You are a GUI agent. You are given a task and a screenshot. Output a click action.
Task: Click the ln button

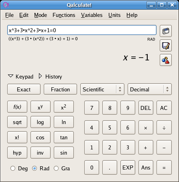coord(64,122)
